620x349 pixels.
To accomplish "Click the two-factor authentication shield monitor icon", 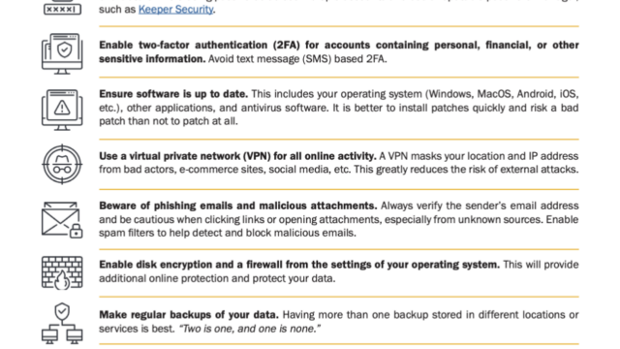I will pos(62,54).
